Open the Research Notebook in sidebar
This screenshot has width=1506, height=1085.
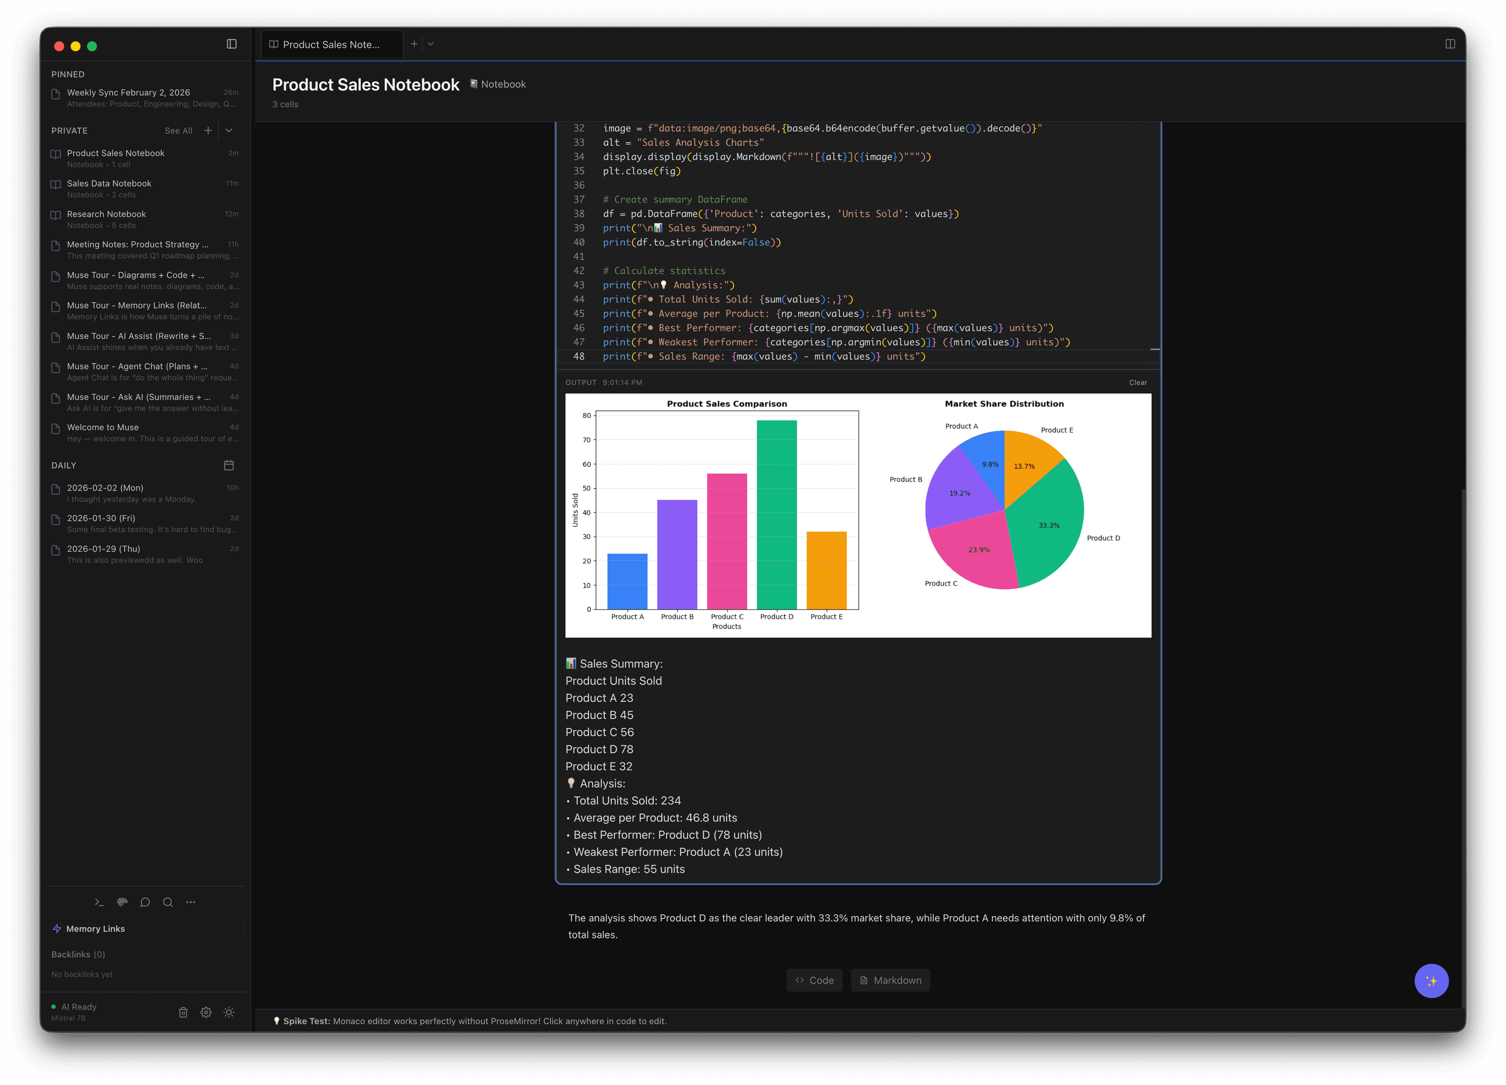pos(106,214)
